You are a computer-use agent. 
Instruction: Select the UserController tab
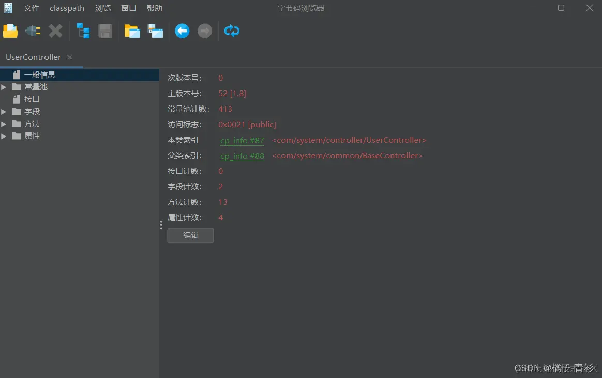click(34, 57)
